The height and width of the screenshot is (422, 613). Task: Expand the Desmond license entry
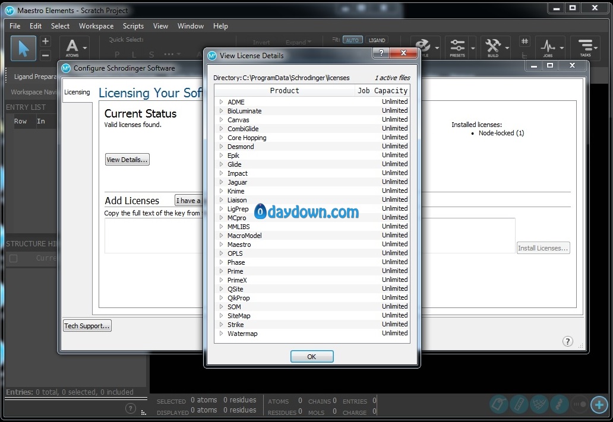point(222,146)
